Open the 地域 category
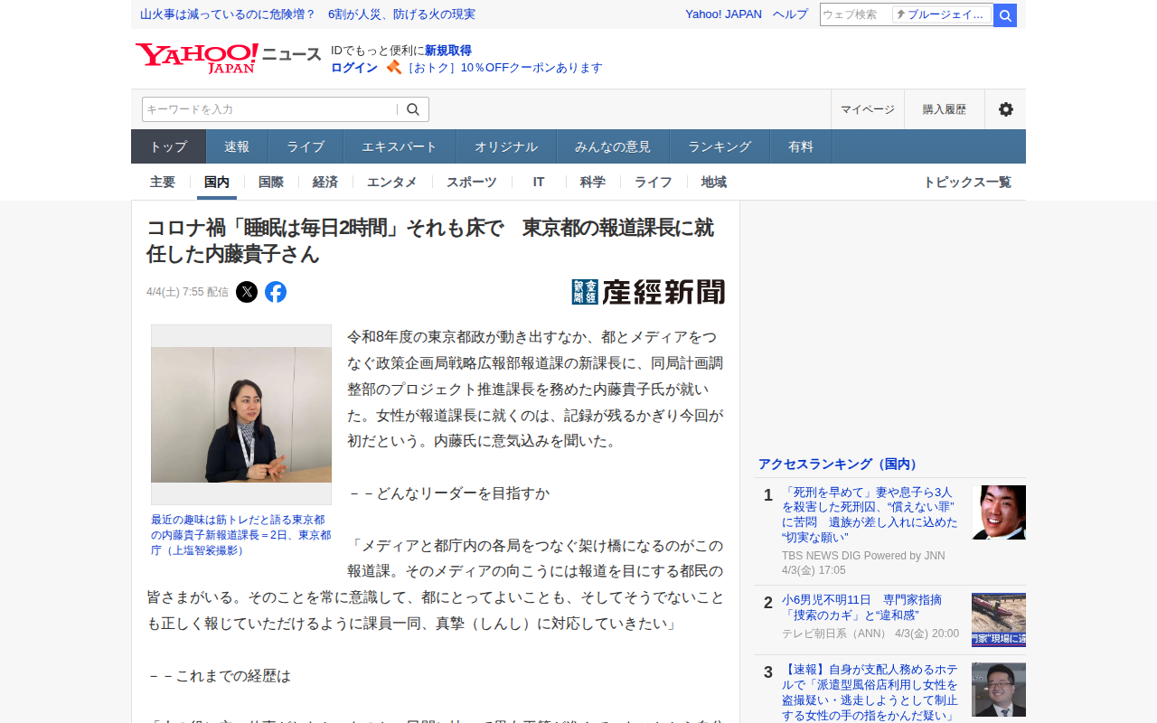The height and width of the screenshot is (723, 1157). (714, 182)
